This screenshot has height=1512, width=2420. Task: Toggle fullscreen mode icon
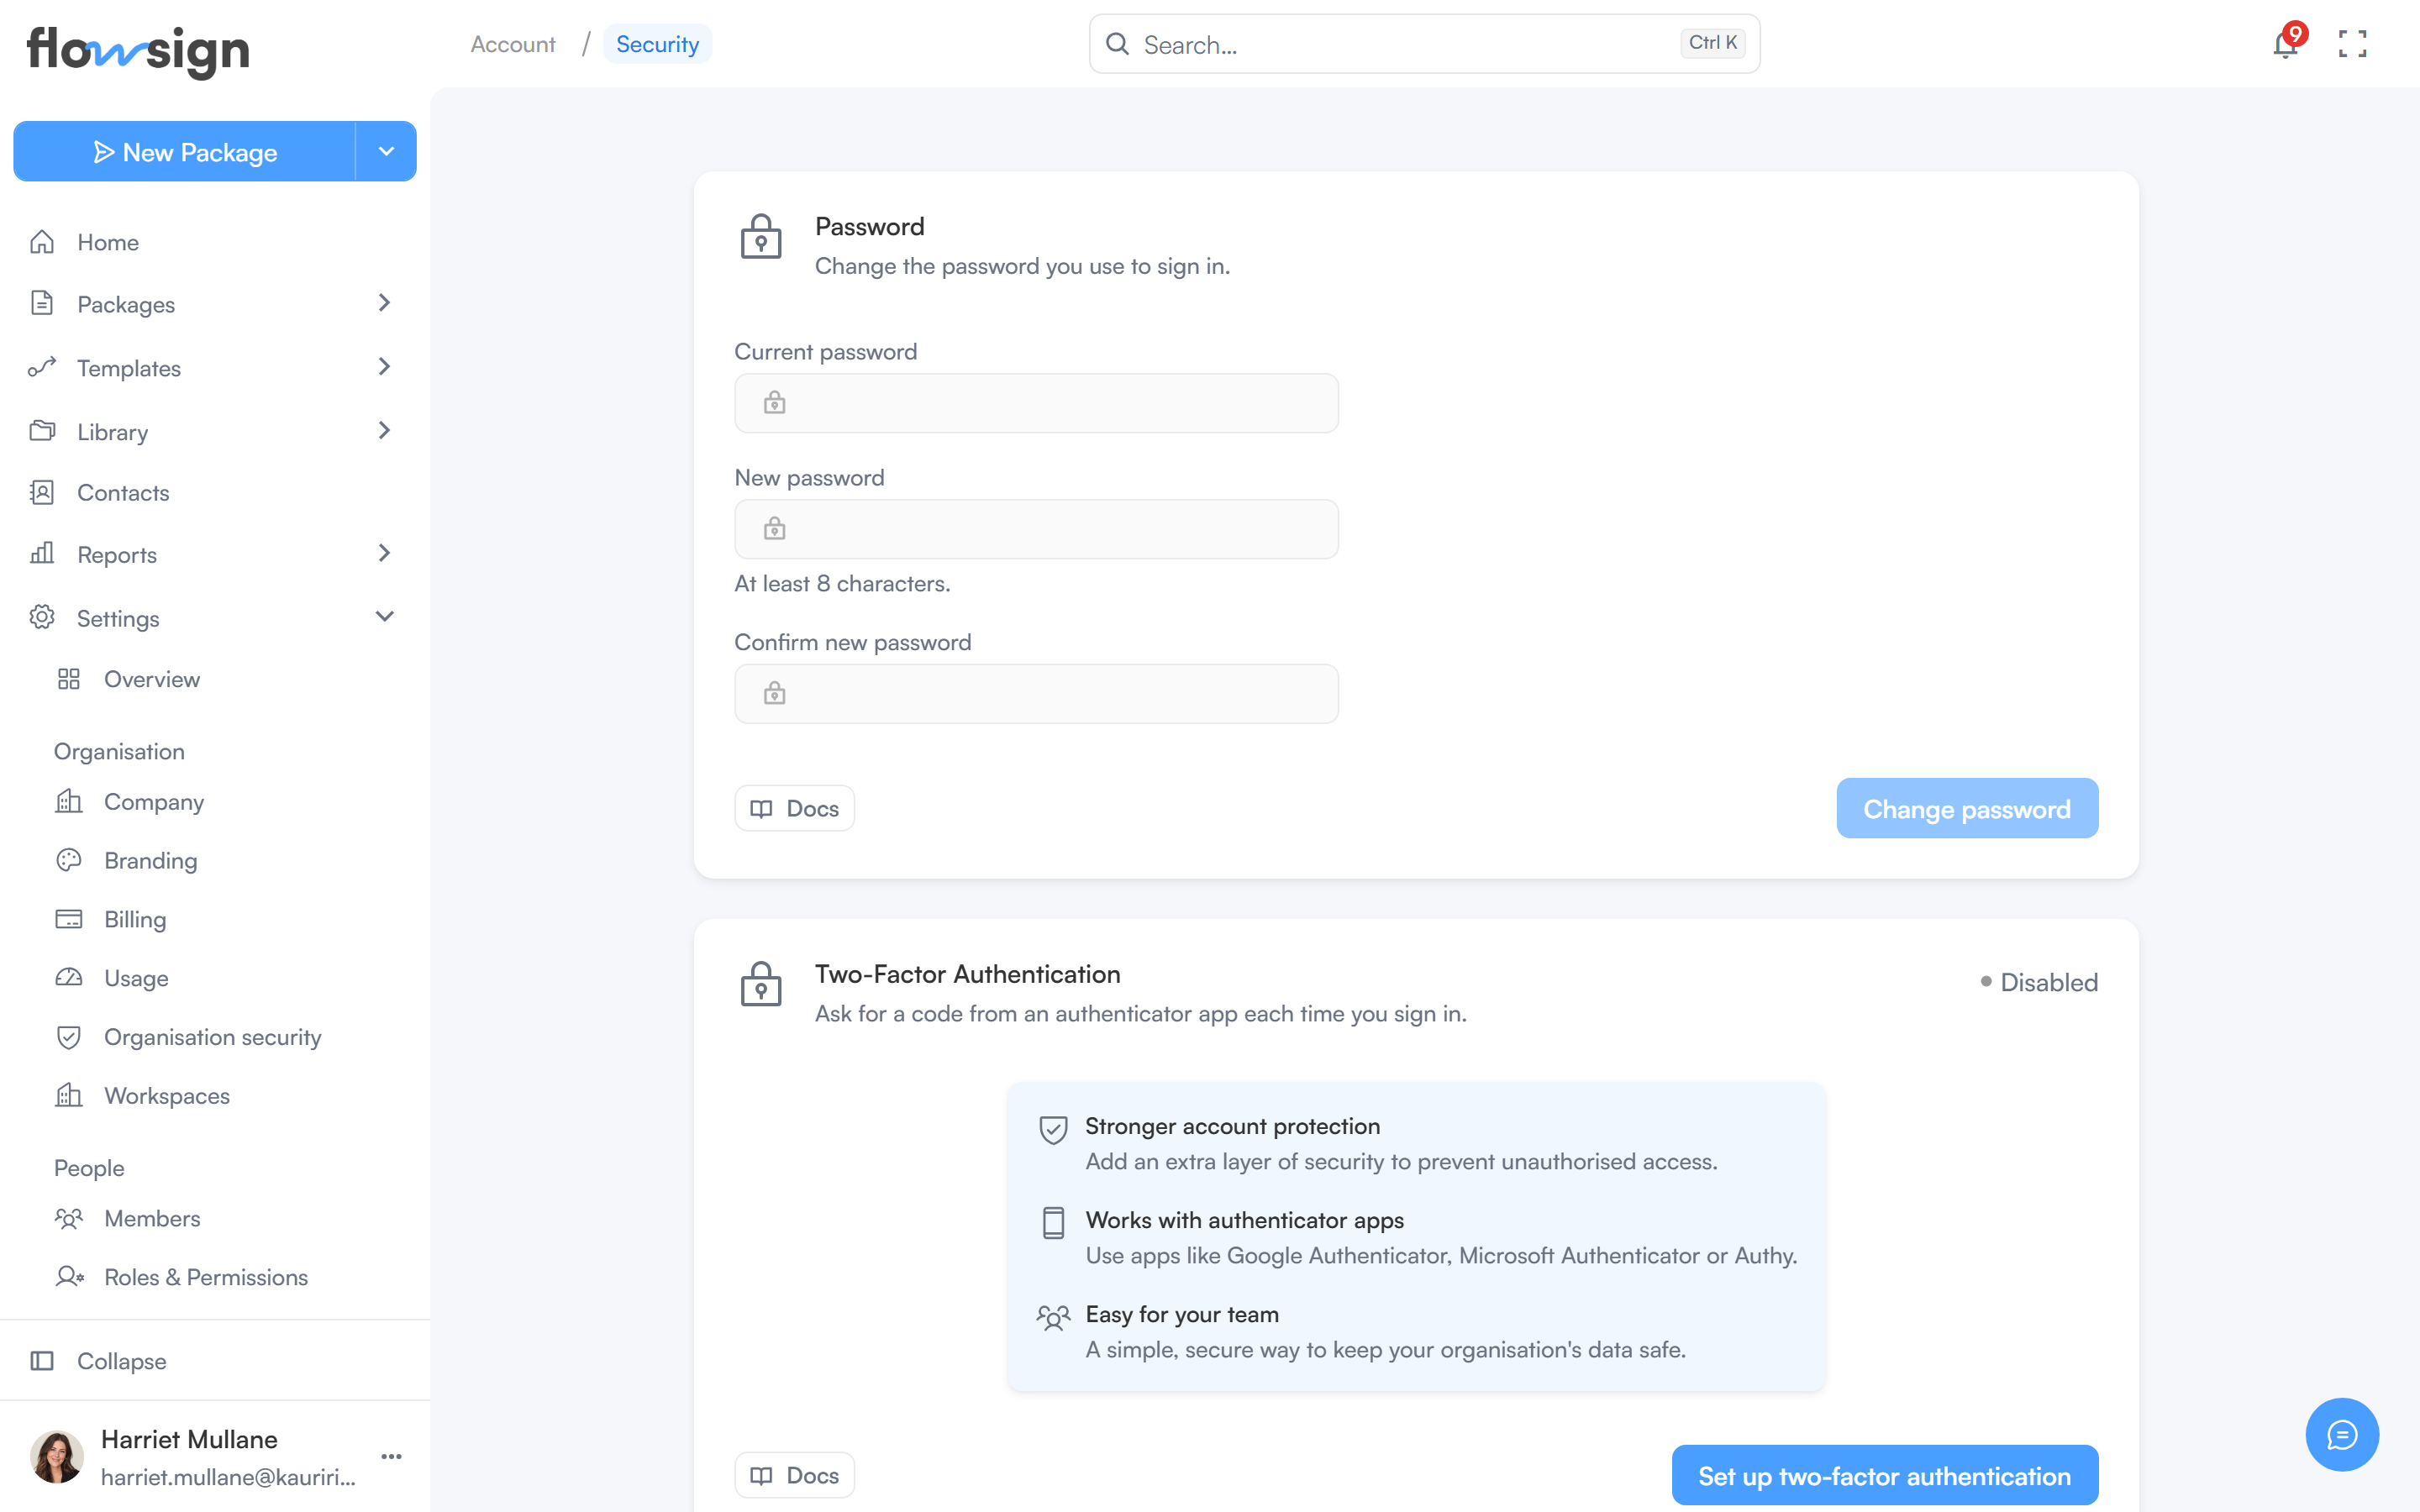[2352, 44]
